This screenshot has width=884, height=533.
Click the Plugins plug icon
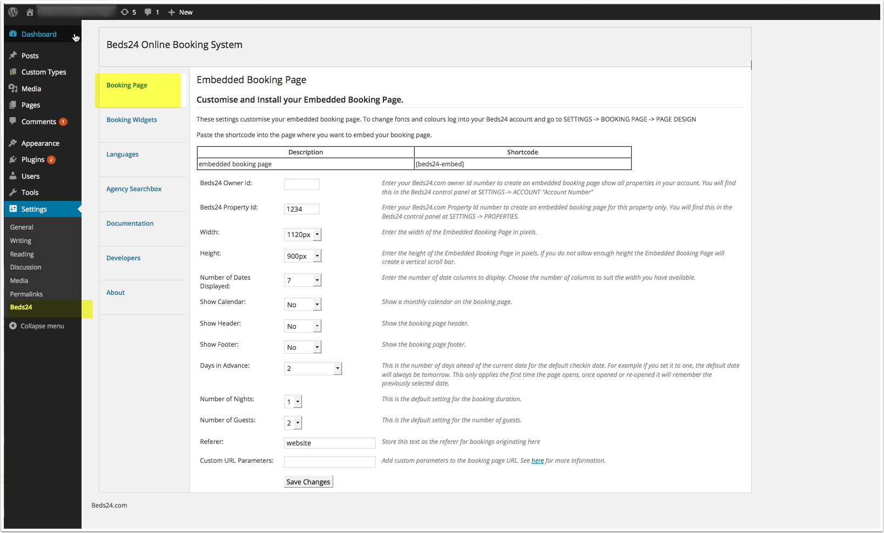point(13,159)
